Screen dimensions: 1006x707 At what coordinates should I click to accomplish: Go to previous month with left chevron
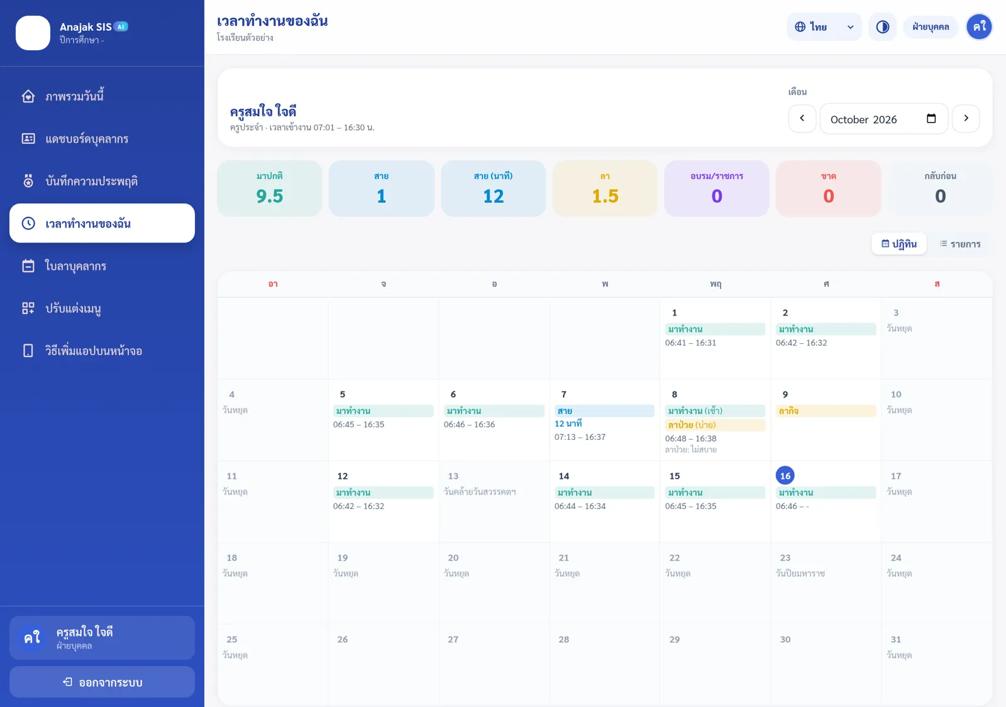[x=802, y=118]
